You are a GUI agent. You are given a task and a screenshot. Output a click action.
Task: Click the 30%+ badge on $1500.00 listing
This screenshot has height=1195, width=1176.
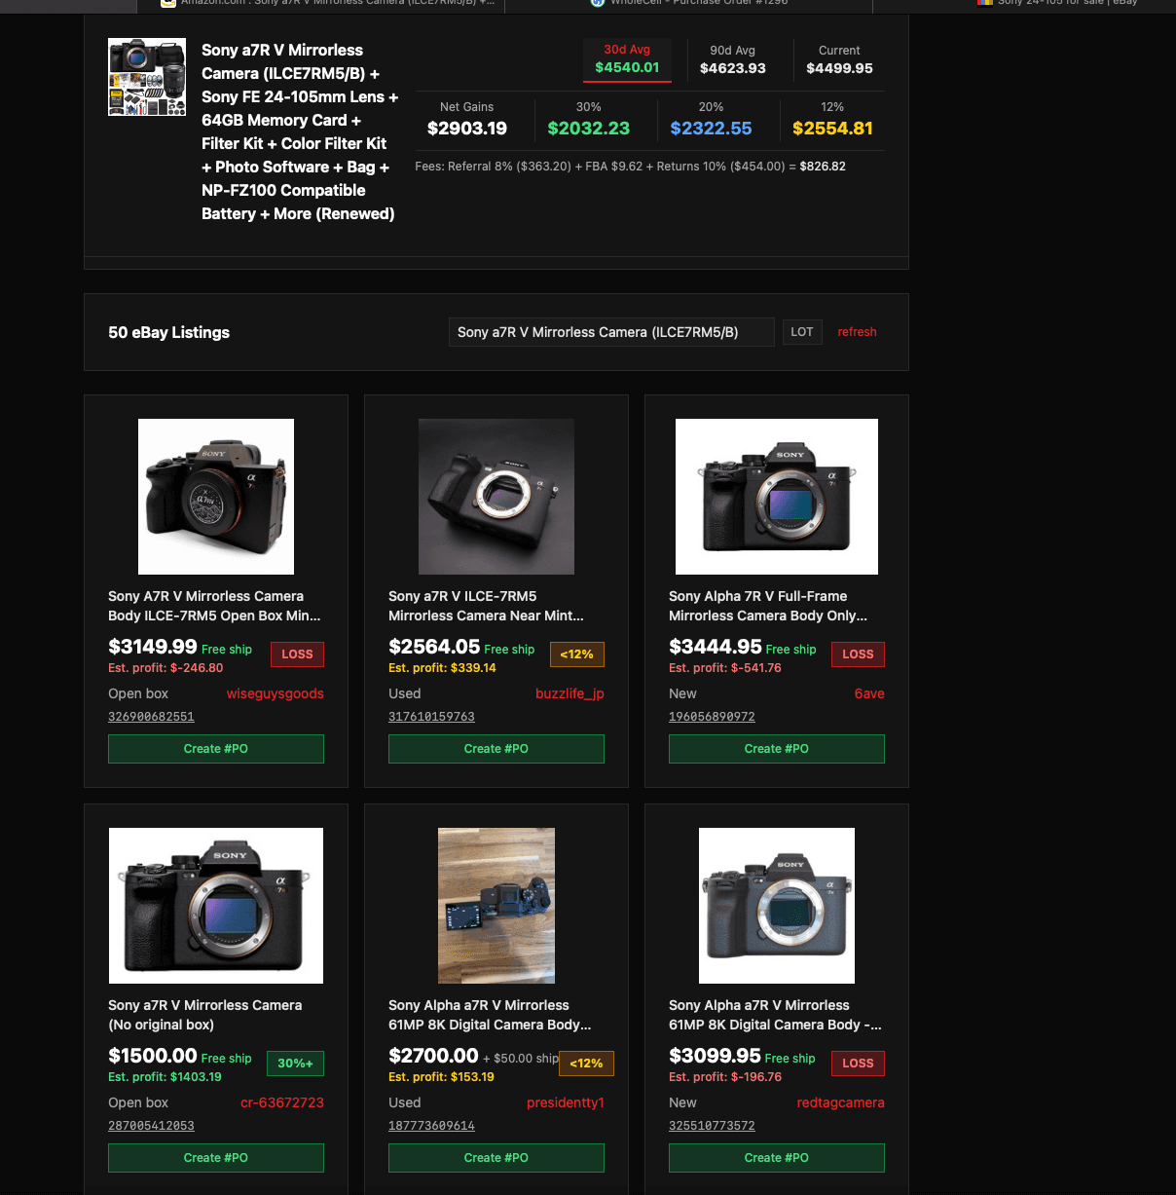(295, 1064)
